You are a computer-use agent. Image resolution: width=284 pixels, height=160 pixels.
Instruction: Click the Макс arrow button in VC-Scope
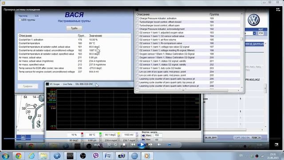pyautogui.click(x=143, y=136)
